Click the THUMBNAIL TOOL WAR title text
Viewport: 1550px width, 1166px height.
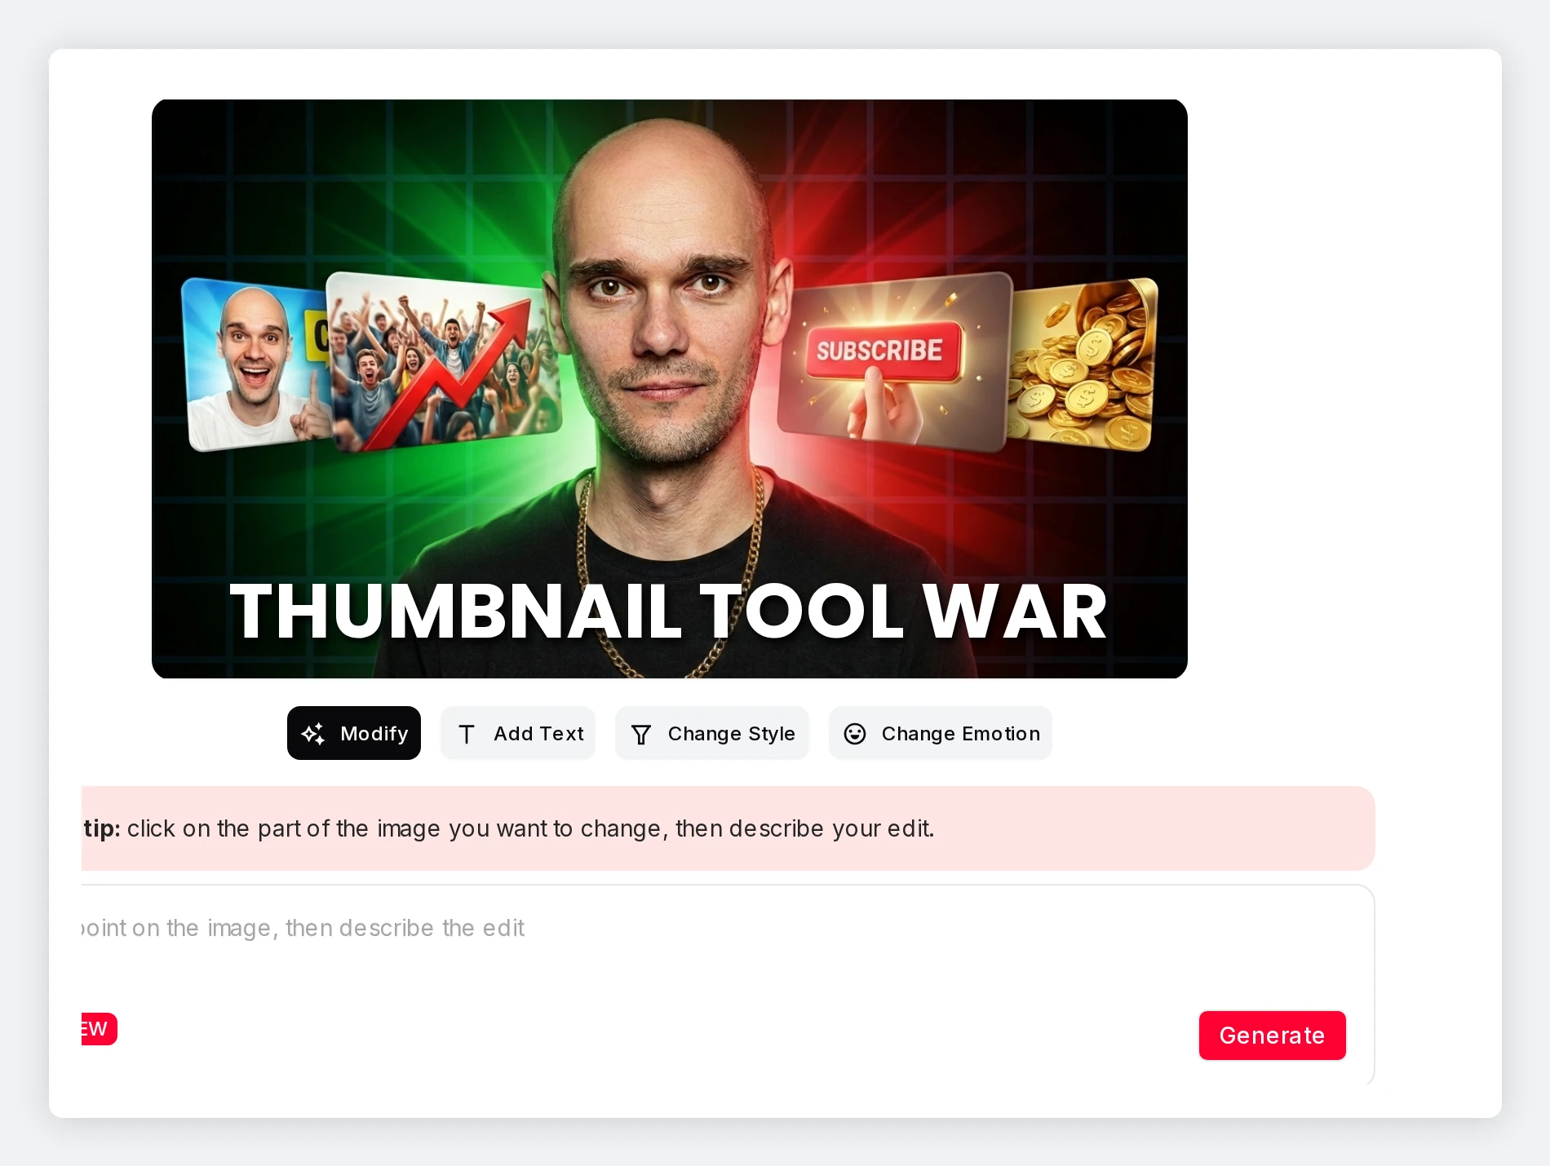[x=669, y=612]
